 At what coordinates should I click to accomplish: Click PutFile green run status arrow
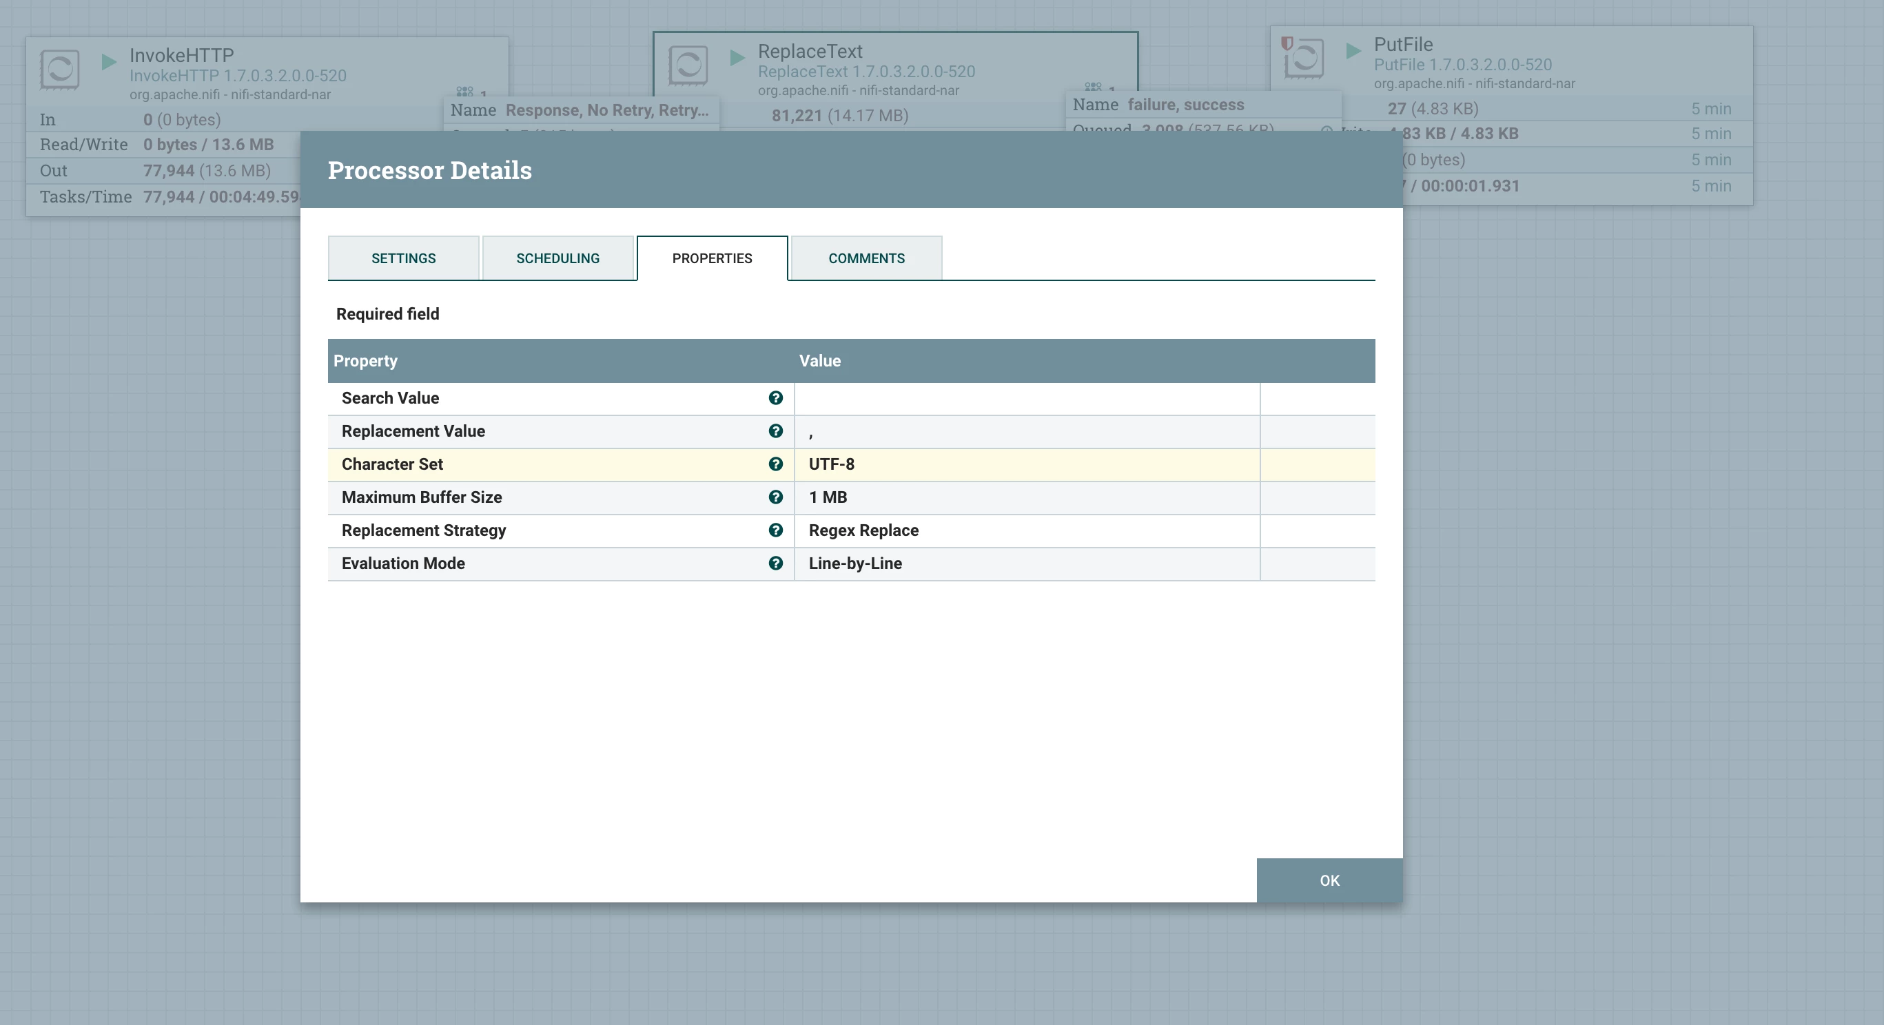(x=1353, y=50)
